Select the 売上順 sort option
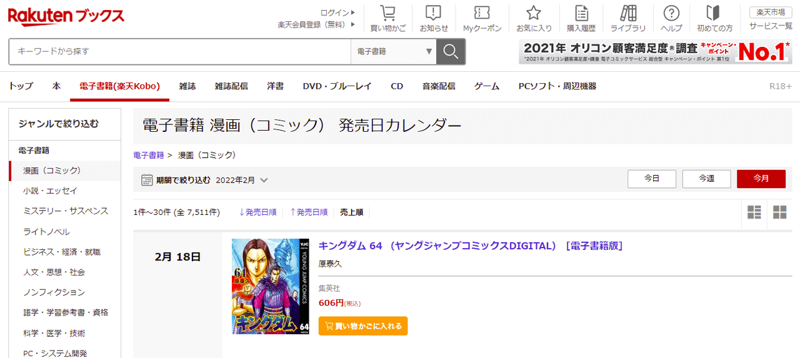 pyautogui.click(x=351, y=212)
